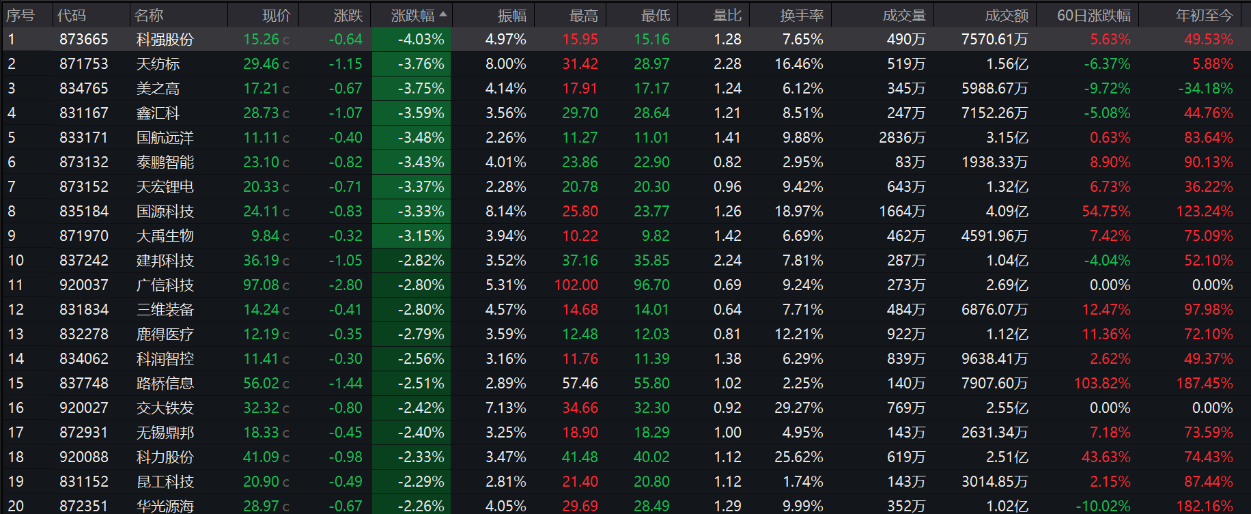Screen dimensions: 1251x514
Task: Select stock 大禹生物
Action: point(165,236)
